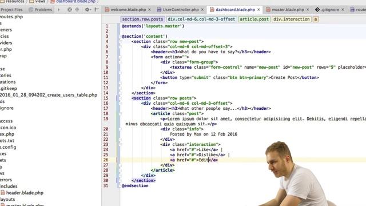This screenshot has height=206, width=366.
Task: Select the layouts folder in the tree
Action: (7, 199)
